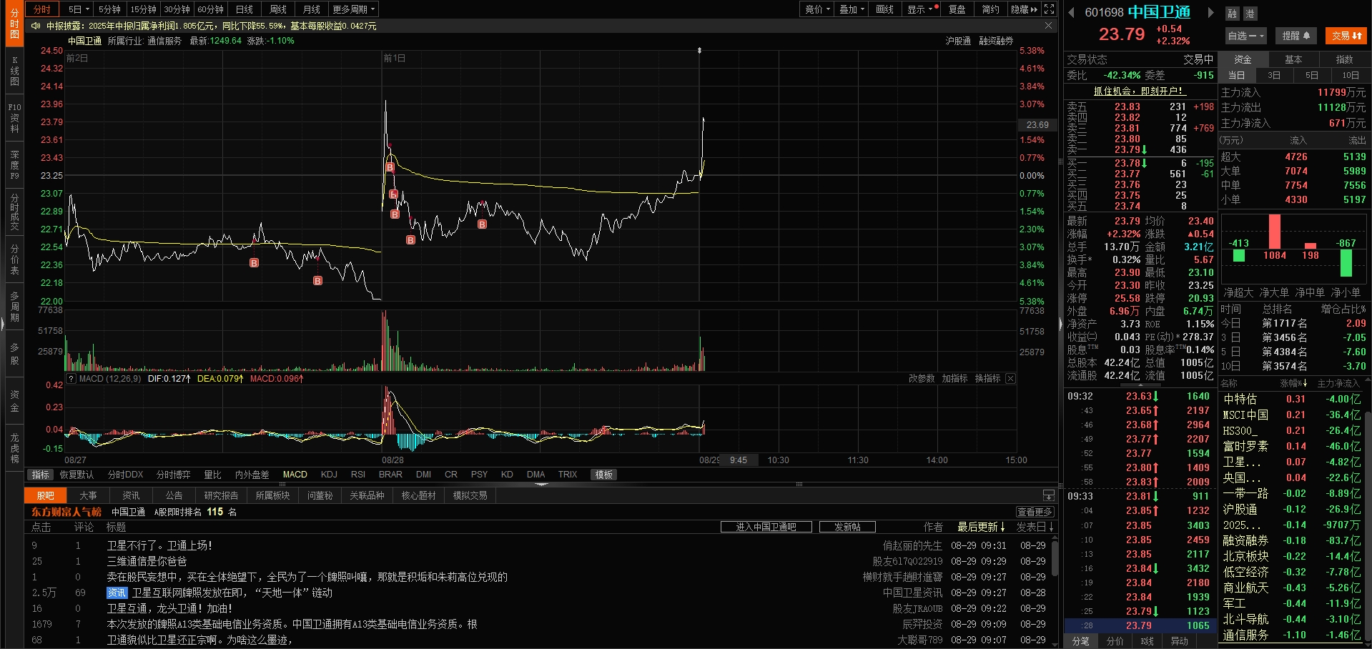The height and width of the screenshot is (649, 1372).
Task: Open 资金 sidebar view
Action: click(14, 401)
